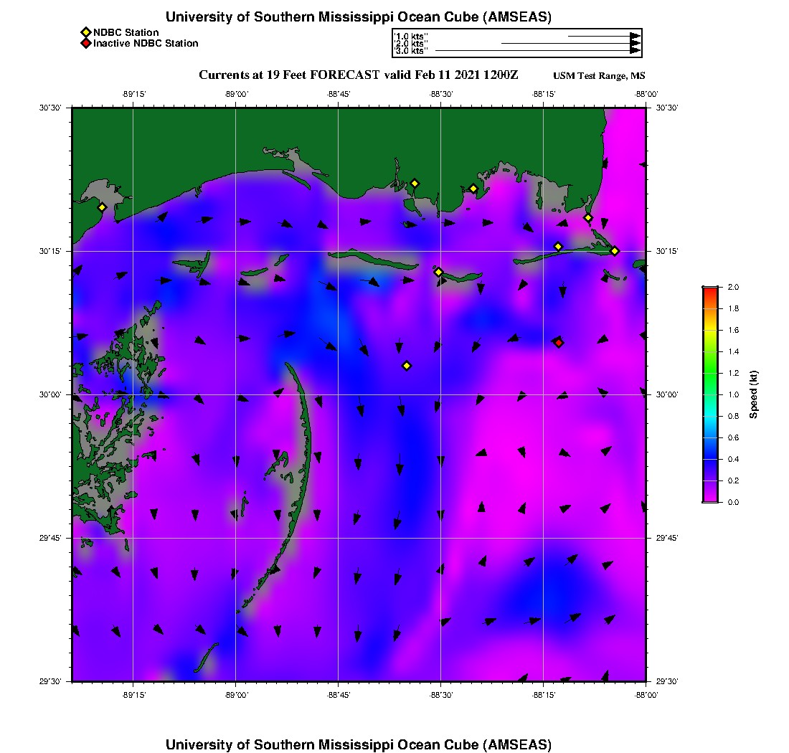
Task: Click the '3.0 kts' scale label
Action: 410,50
